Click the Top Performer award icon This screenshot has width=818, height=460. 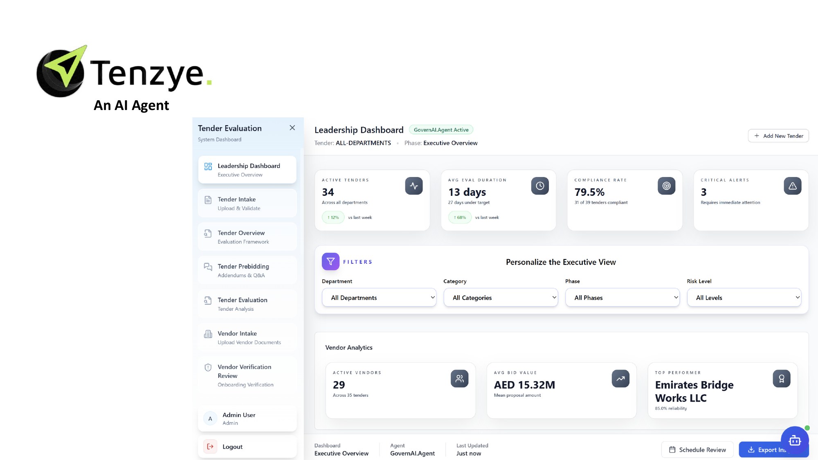tap(782, 379)
